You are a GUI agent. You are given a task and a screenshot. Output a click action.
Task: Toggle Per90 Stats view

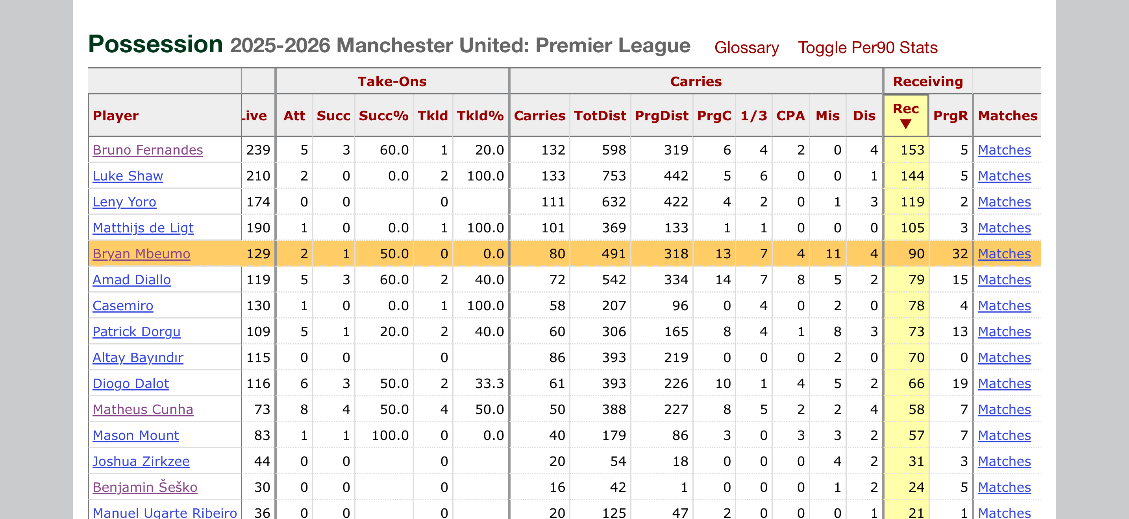[867, 47]
